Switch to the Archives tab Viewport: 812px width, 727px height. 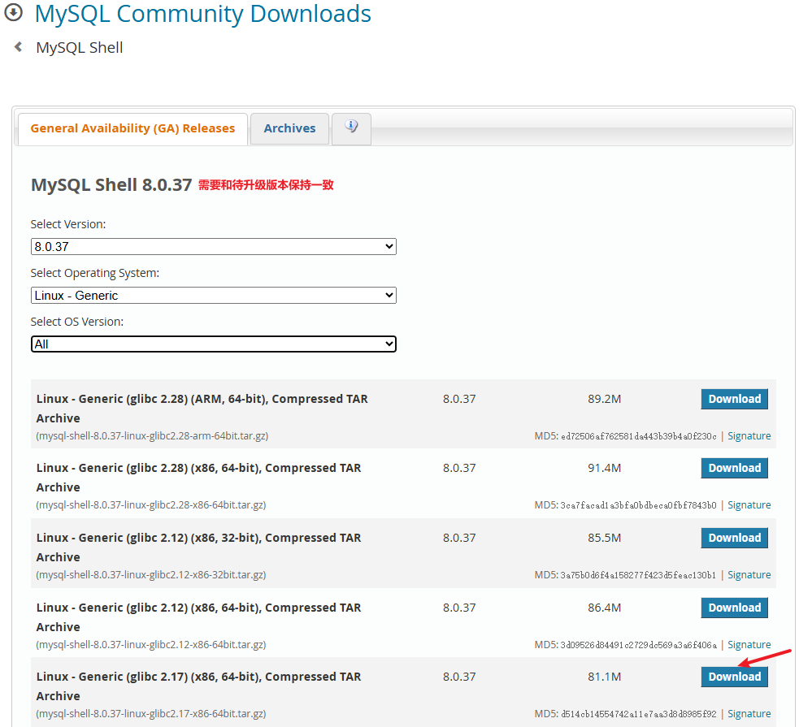click(289, 128)
